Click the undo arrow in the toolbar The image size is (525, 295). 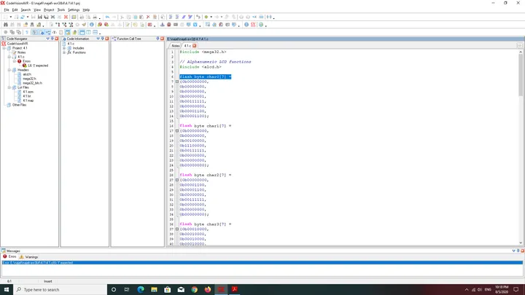tap(107, 17)
